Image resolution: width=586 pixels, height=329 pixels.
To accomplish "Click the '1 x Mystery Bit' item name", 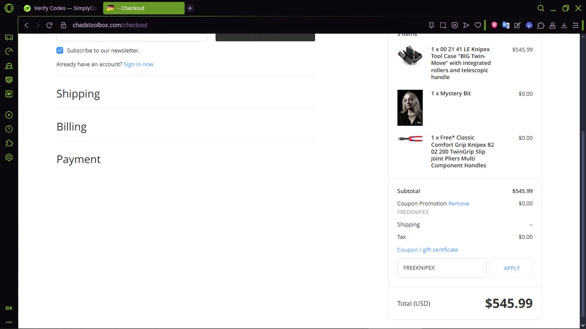I will pyautogui.click(x=451, y=94).
